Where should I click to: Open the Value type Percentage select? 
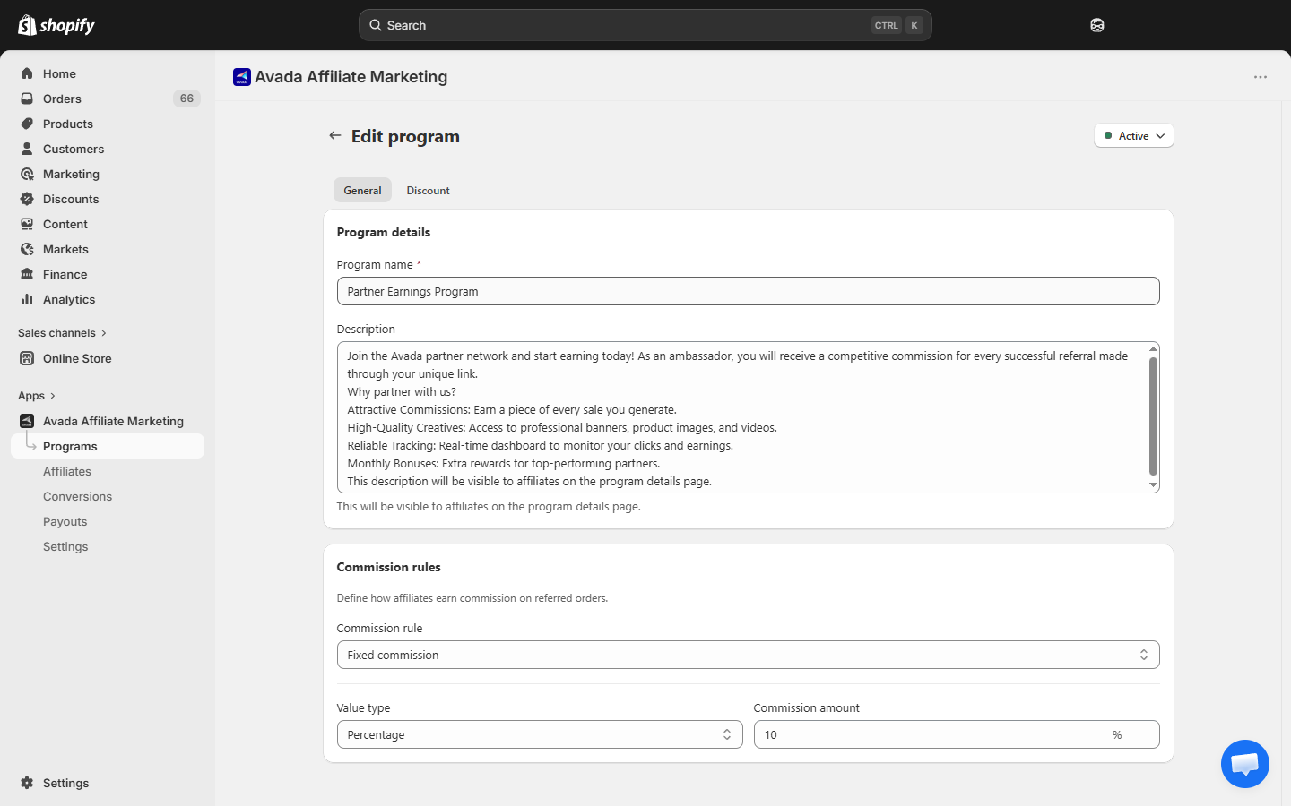click(540, 734)
